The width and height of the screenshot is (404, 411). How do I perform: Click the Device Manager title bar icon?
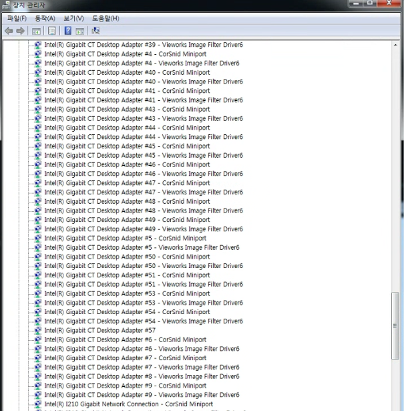(x=6, y=5)
